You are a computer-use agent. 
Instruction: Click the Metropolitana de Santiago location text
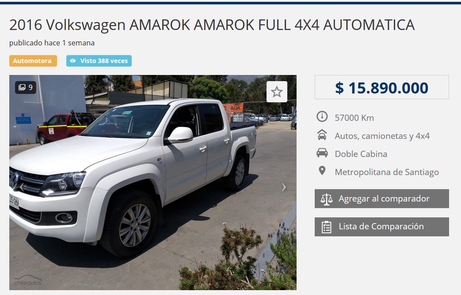(387, 172)
